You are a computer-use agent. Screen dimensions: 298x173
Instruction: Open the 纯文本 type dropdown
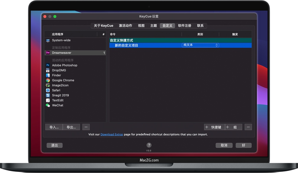tap(201, 45)
